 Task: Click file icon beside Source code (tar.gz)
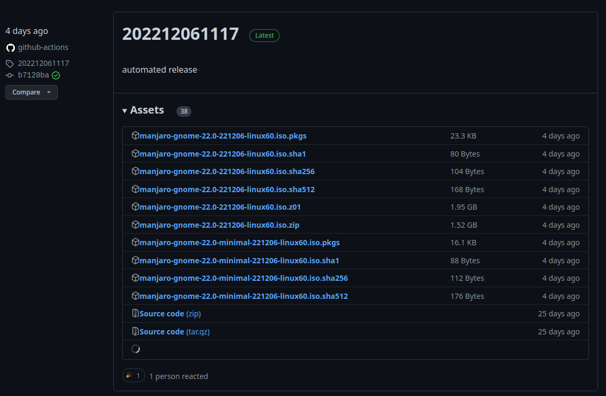(136, 331)
